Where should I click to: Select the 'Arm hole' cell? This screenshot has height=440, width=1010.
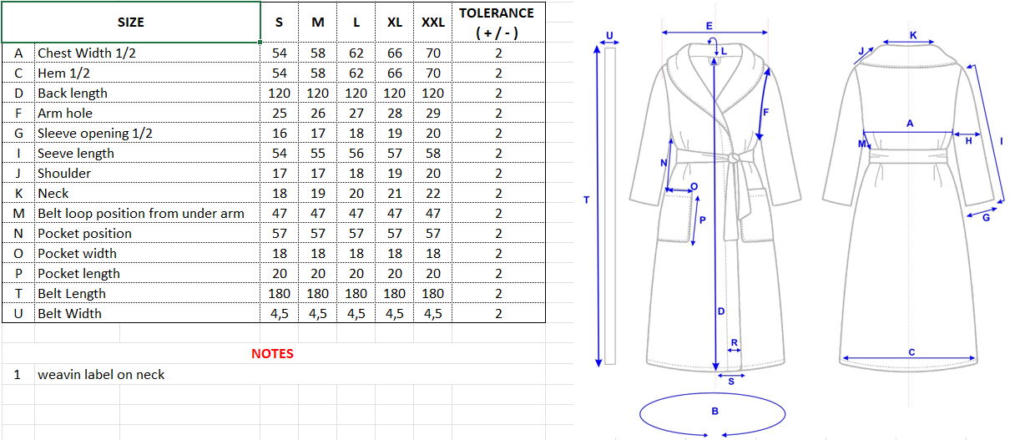click(x=148, y=113)
